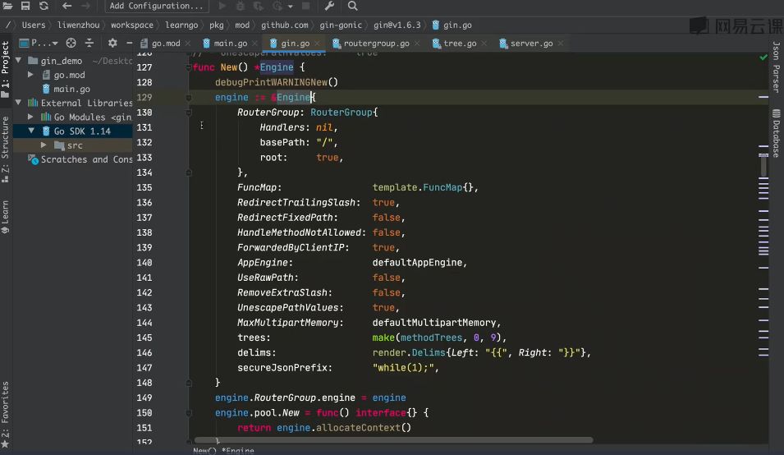Viewport: 784px width, 455px height.
Task: Select the gin.go editor tab
Action: click(x=290, y=44)
